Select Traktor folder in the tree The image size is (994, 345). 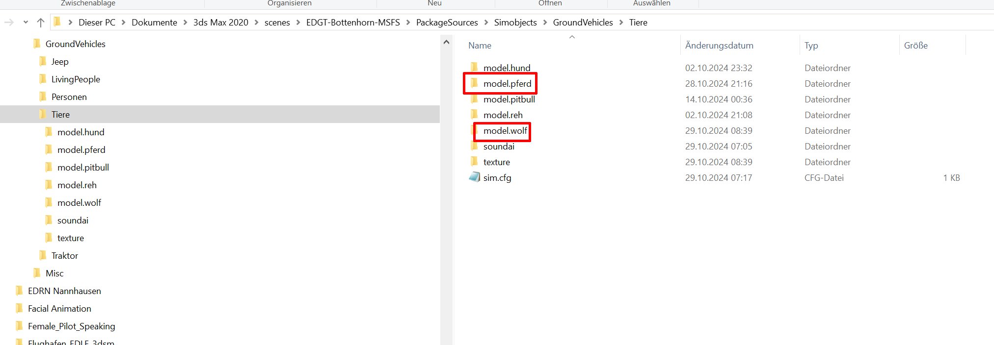pos(65,256)
